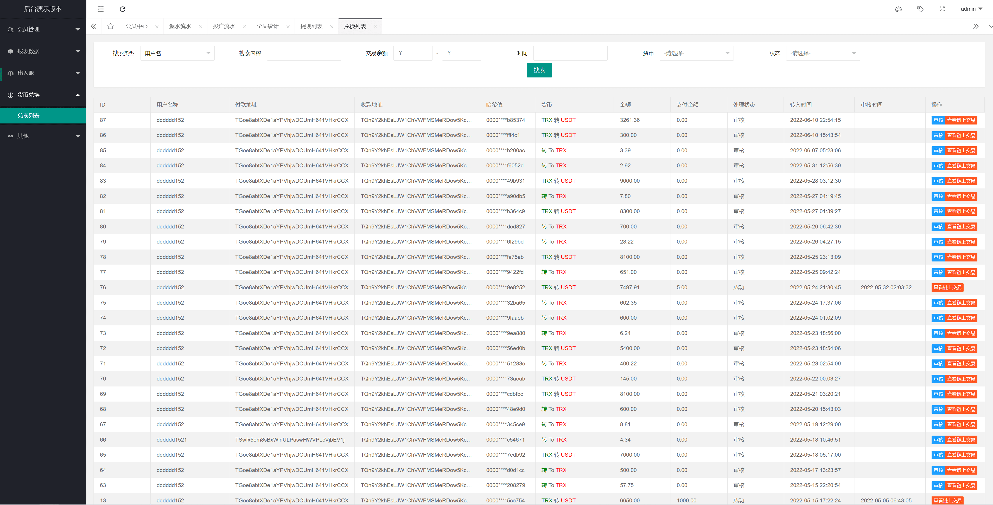Open the 搜索类型 用户名 dropdown

(x=177, y=53)
